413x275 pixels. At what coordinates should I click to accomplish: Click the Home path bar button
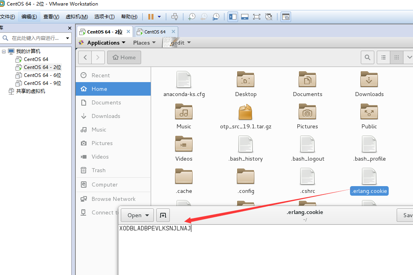(x=124, y=57)
